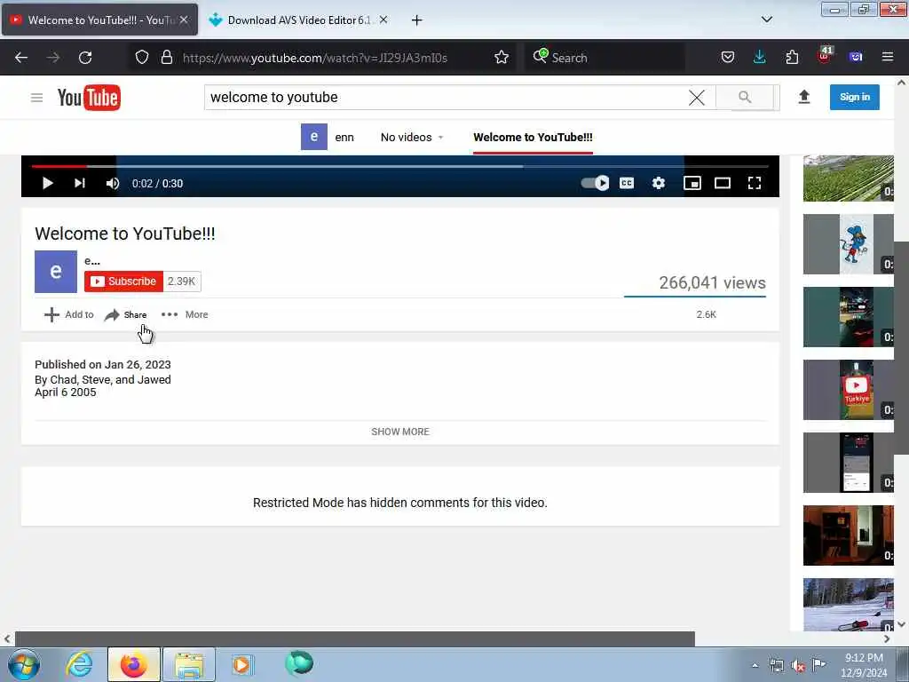Reload the page with refresh icon
The image size is (909, 682).
85,58
